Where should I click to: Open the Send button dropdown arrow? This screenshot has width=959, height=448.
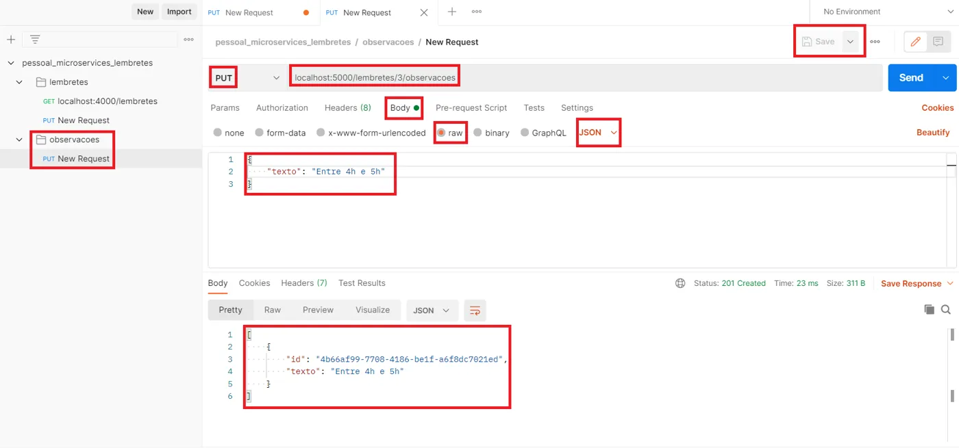click(x=946, y=78)
